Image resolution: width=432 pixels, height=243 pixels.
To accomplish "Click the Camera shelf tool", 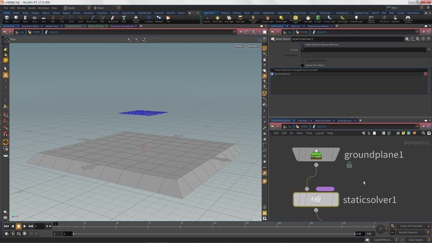I will [207, 19].
